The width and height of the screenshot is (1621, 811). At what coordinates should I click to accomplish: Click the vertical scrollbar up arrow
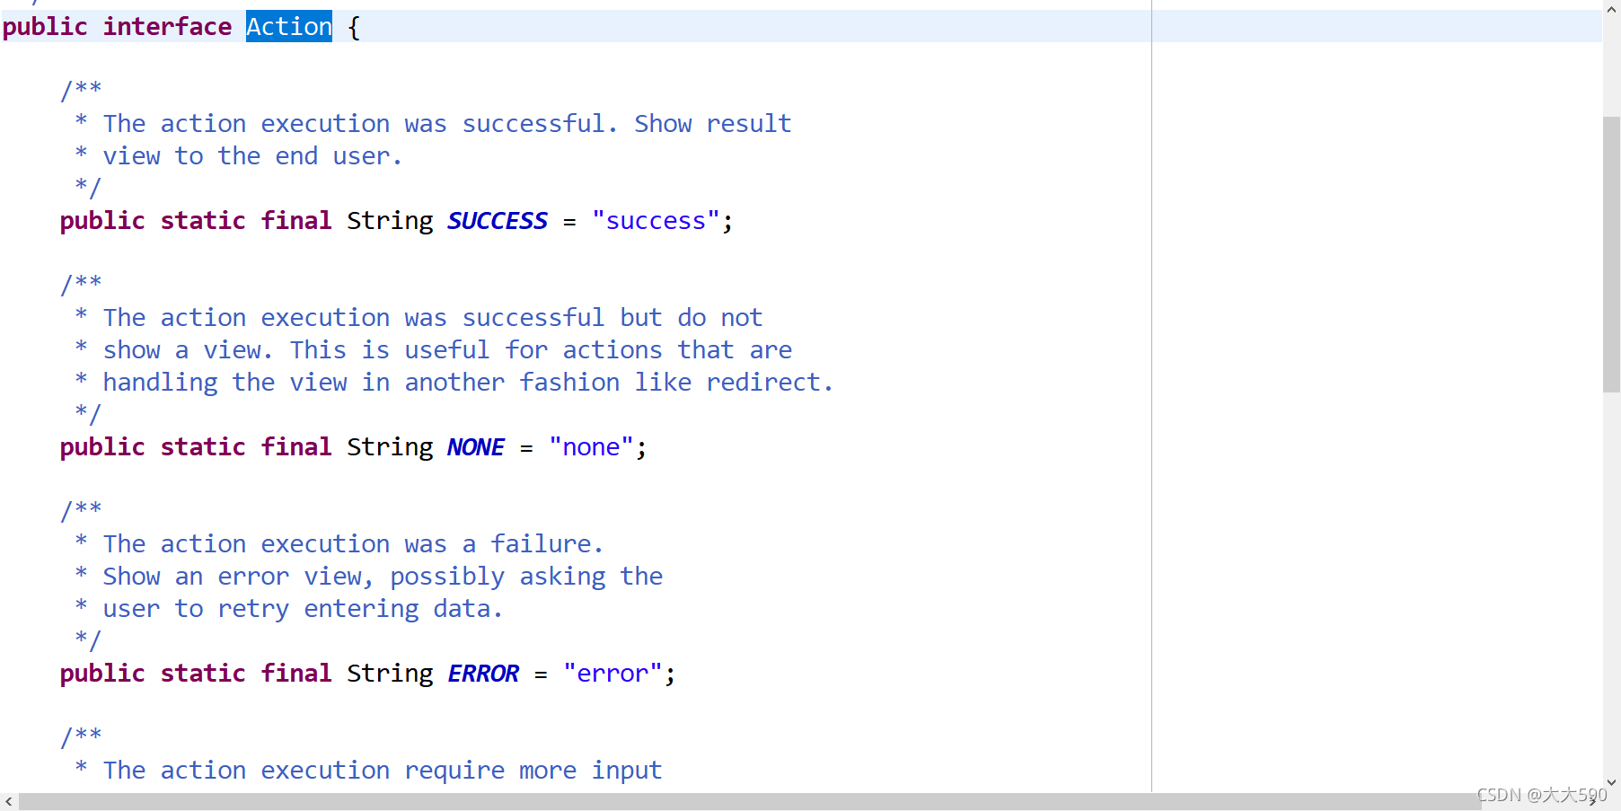[x=1612, y=9]
